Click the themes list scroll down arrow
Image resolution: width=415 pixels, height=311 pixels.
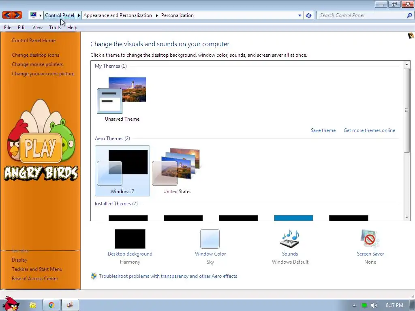coord(407,217)
